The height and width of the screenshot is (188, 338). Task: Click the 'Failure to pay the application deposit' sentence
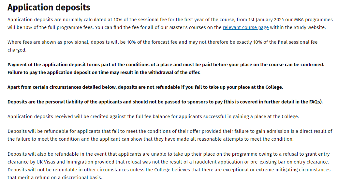pyautogui.click(x=104, y=72)
